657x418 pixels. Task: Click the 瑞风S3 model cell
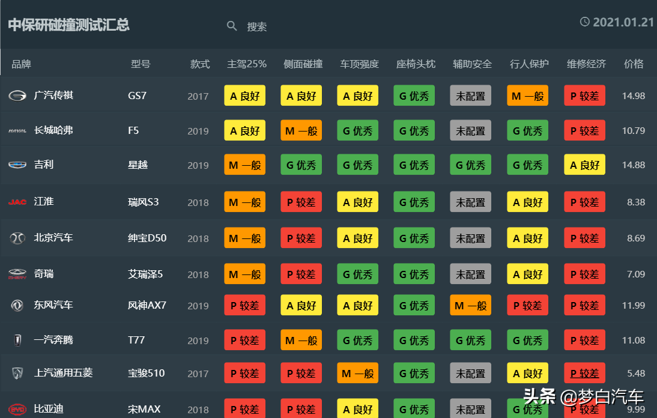coord(144,202)
